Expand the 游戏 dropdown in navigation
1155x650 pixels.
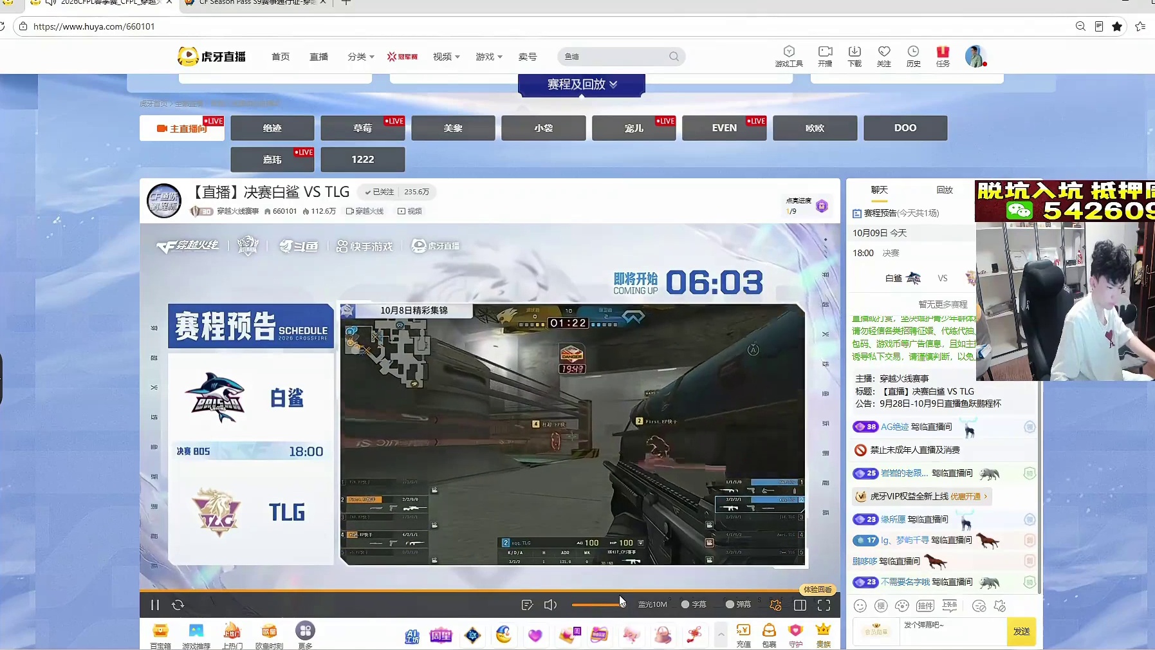point(489,57)
